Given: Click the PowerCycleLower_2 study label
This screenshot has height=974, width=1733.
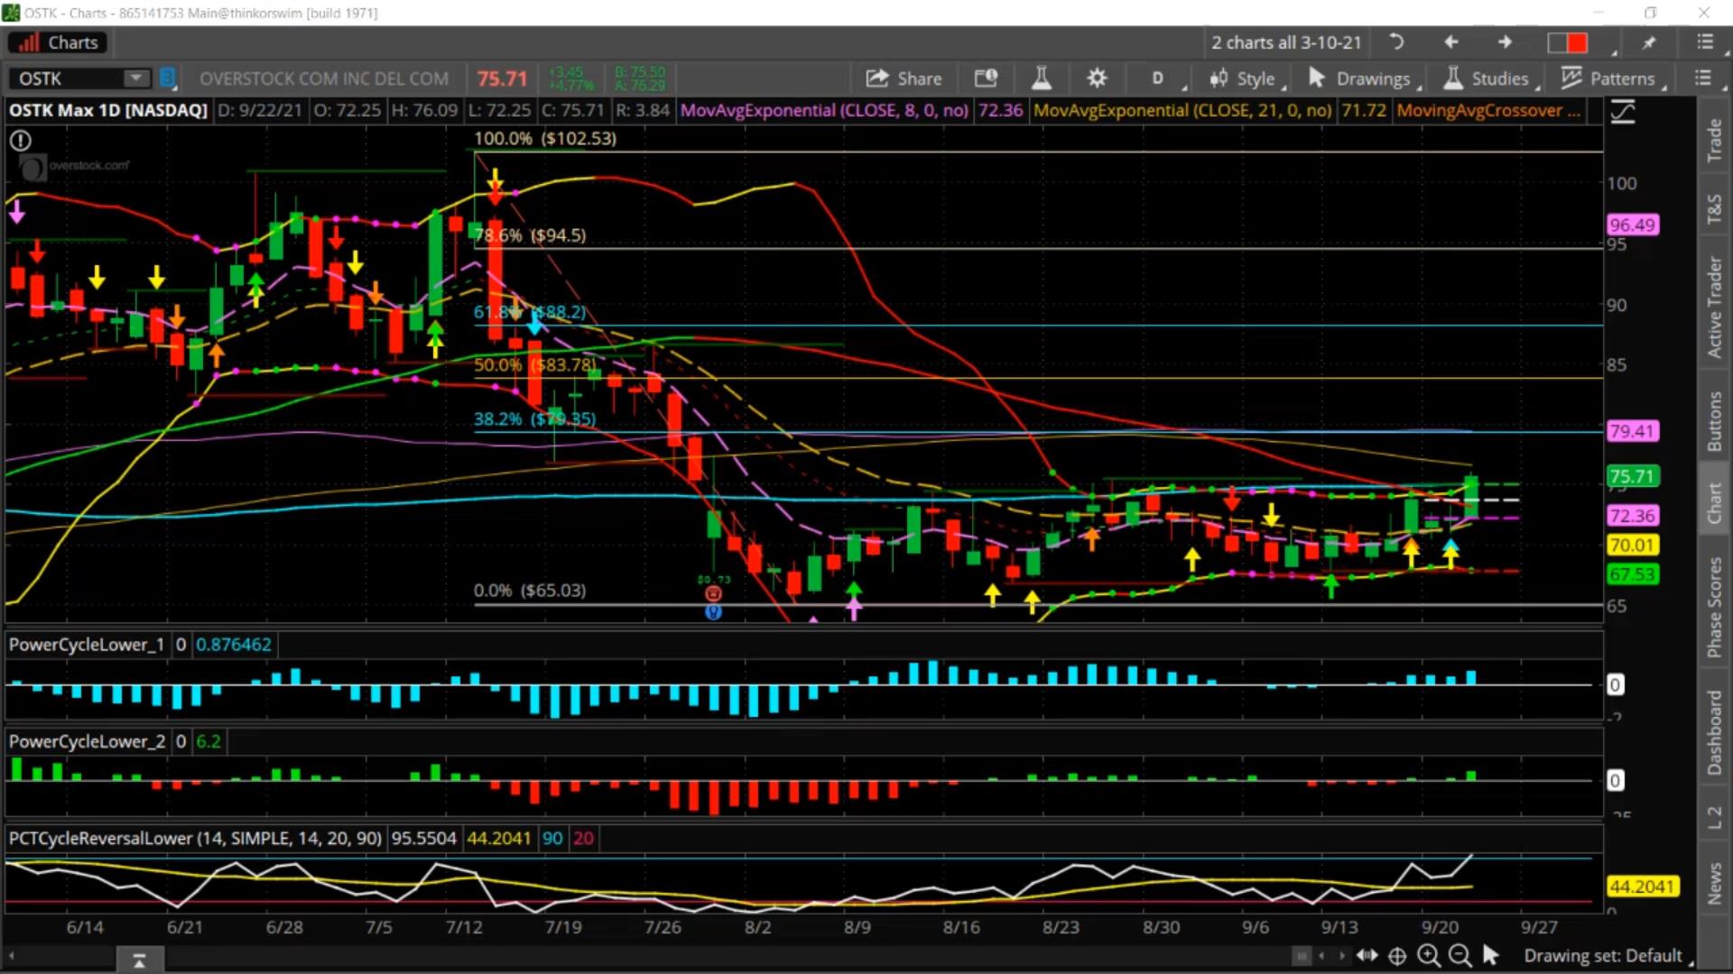Looking at the screenshot, I should [x=87, y=741].
